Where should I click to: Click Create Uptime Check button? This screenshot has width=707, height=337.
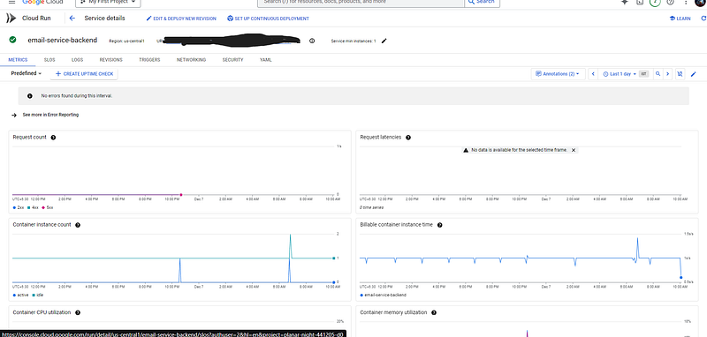point(84,74)
